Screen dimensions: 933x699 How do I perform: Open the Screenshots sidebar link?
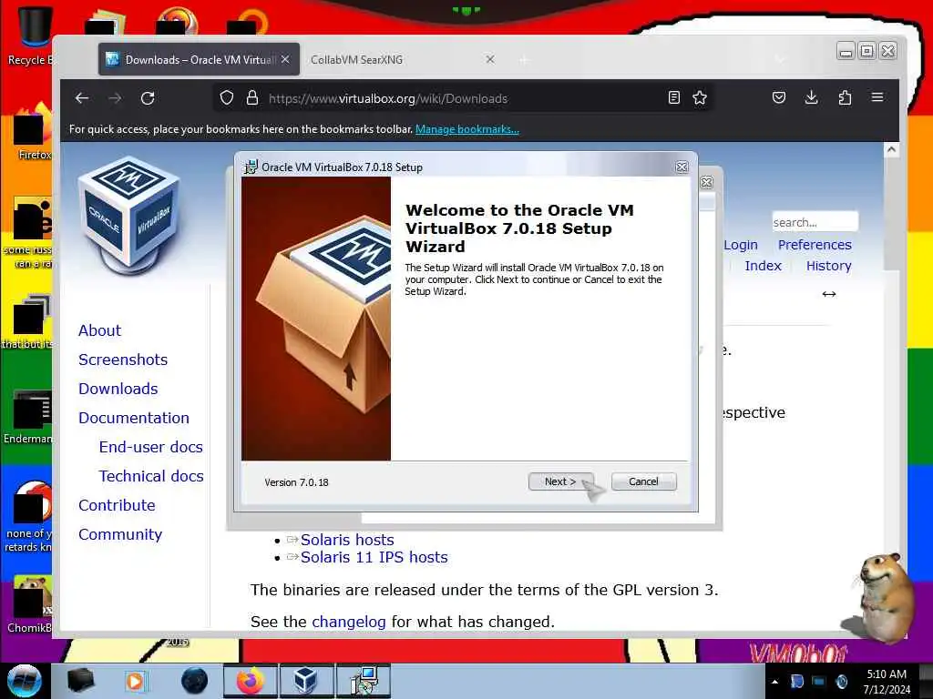click(123, 360)
